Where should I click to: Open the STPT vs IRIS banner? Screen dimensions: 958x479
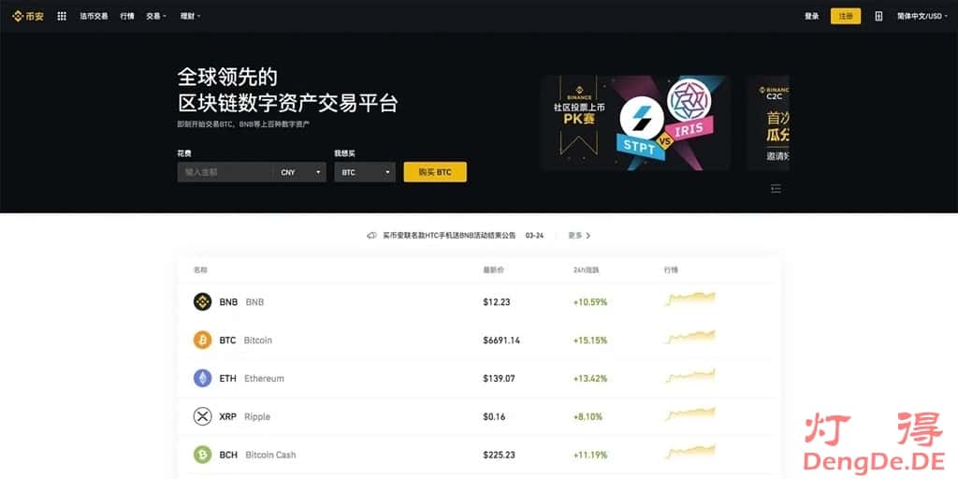point(635,123)
